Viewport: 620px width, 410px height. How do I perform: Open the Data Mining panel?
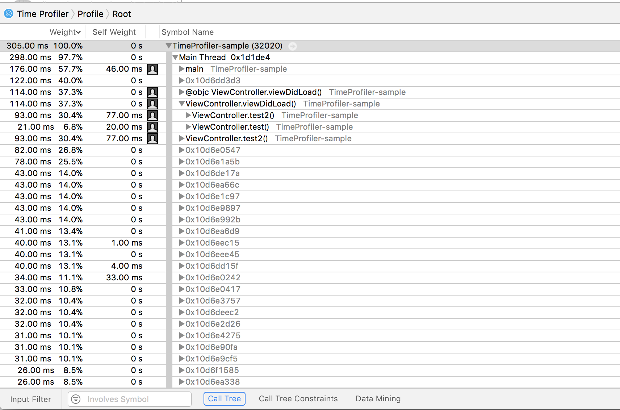tap(378, 398)
